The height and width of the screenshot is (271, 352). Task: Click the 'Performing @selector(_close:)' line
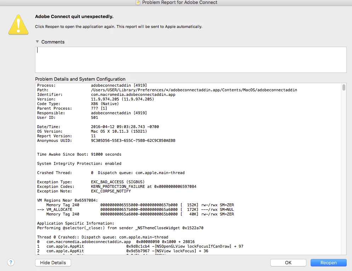tap(120, 228)
